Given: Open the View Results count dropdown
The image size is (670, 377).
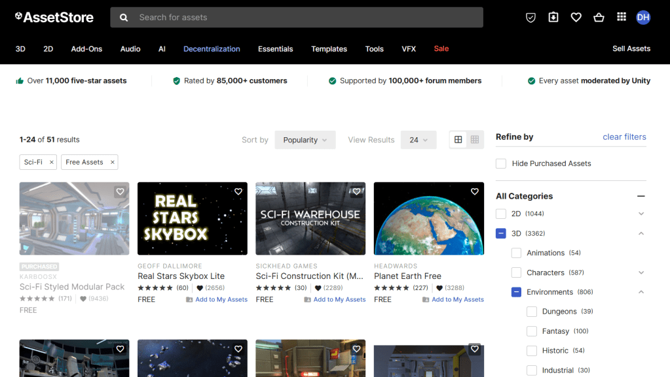Looking at the screenshot, I should coord(418,140).
